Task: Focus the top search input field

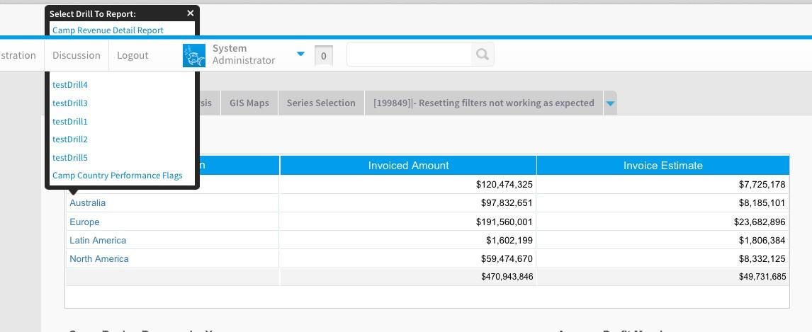Action: 409,55
